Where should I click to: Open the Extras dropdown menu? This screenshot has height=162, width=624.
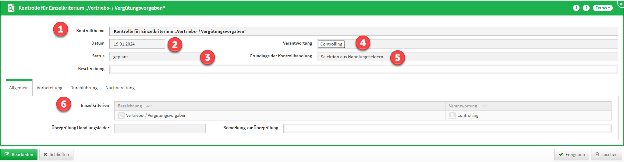coord(602,8)
